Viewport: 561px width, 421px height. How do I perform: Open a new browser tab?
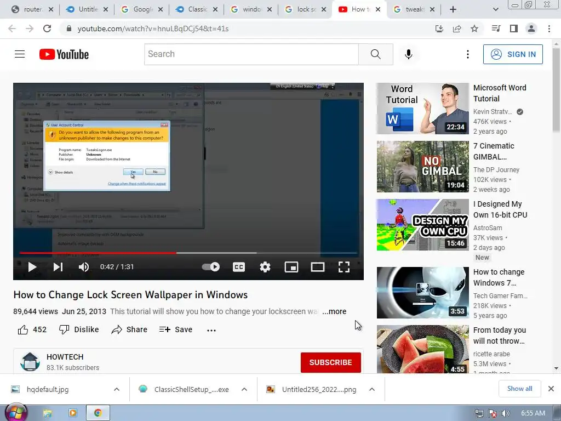453,9
